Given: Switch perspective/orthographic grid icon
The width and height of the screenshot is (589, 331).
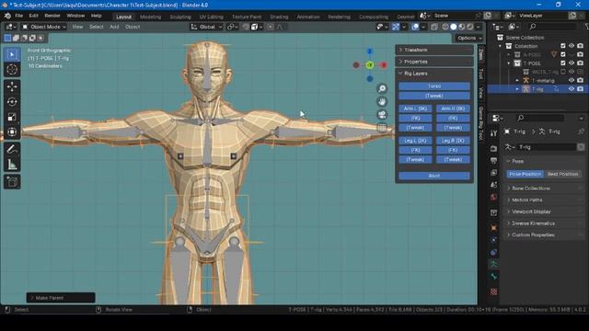Looking at the screenshot, I should click(x=382, y=128).
